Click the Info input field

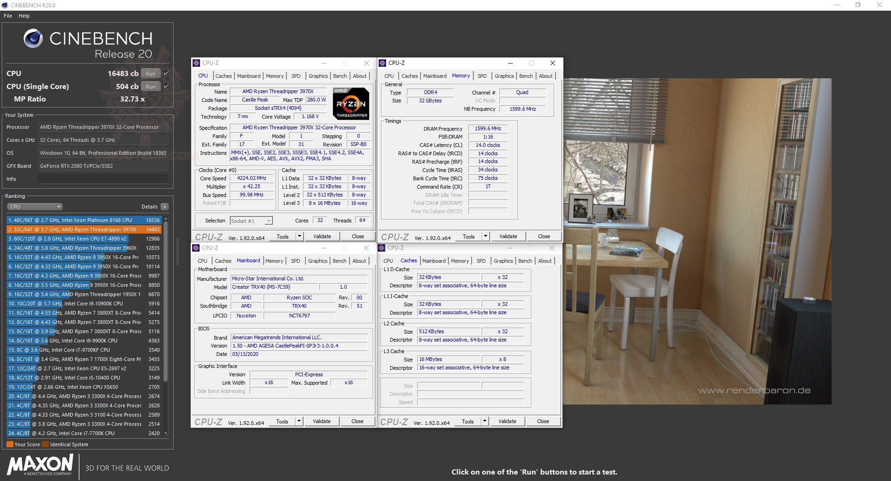tap(103, 179)
